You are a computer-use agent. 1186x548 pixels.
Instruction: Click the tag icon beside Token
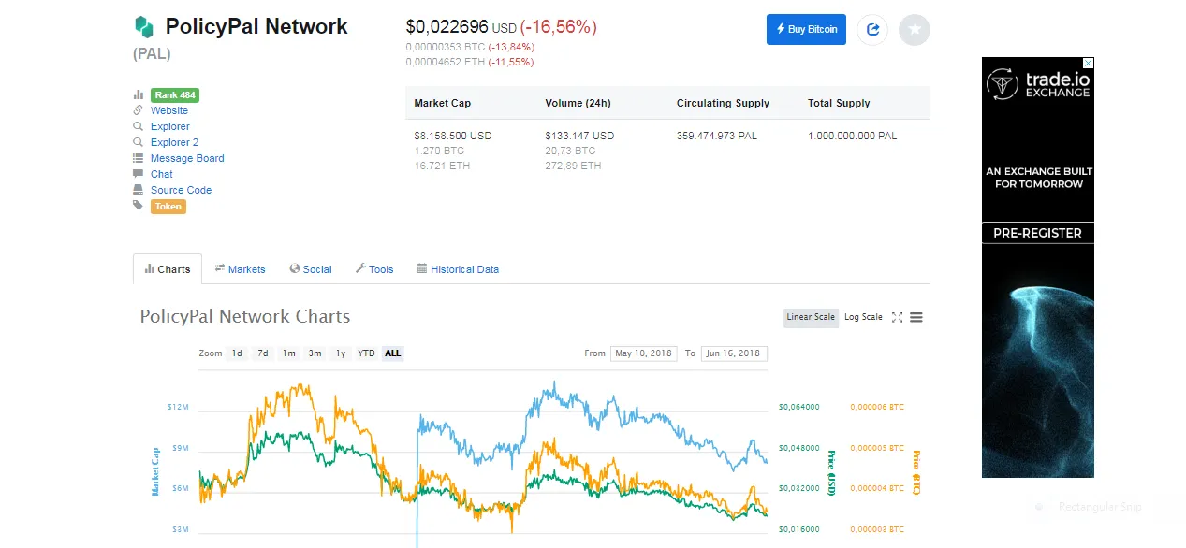(139, 206)
